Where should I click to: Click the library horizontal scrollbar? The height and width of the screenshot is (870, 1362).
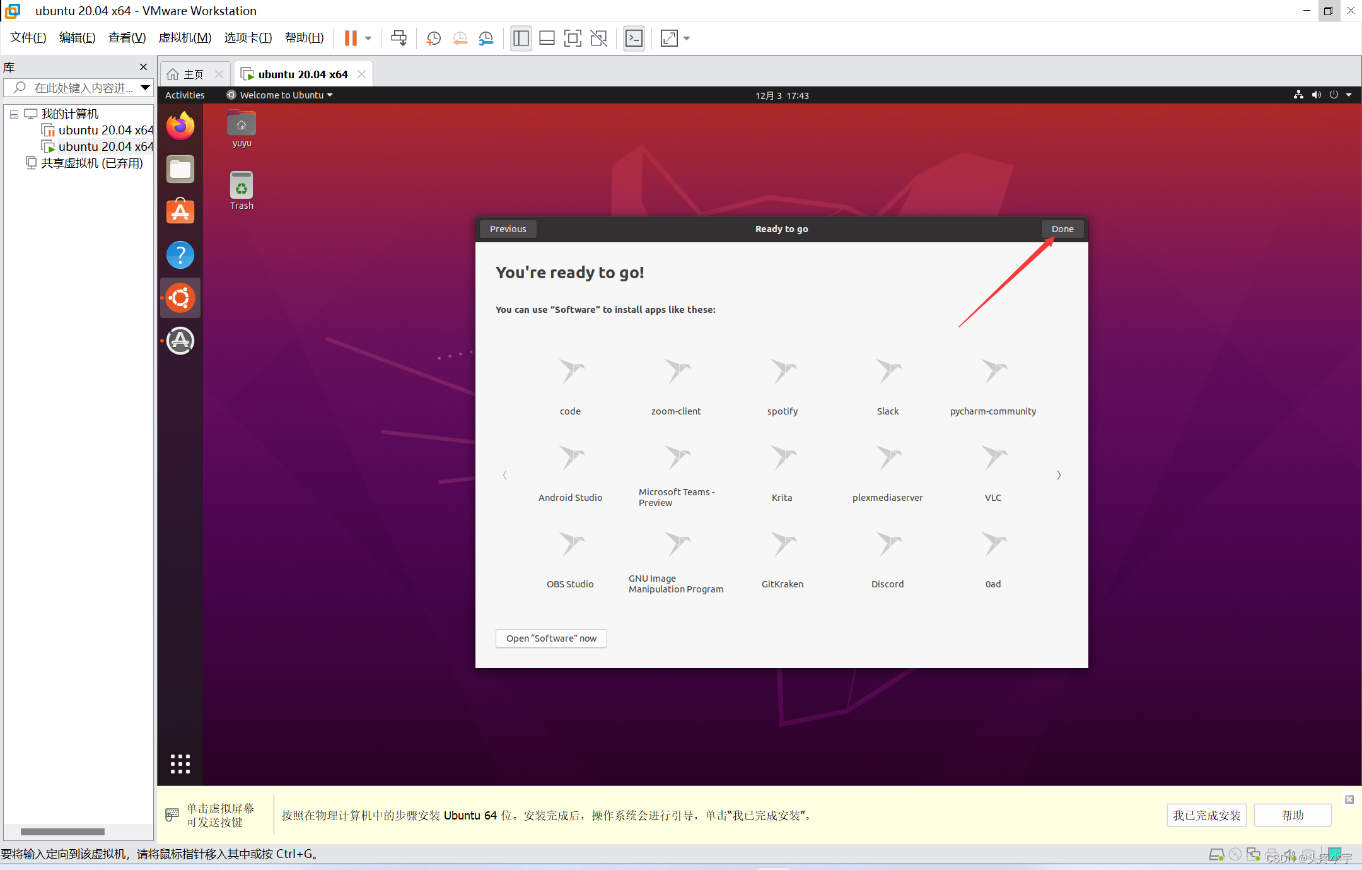(x=62, y=832)
